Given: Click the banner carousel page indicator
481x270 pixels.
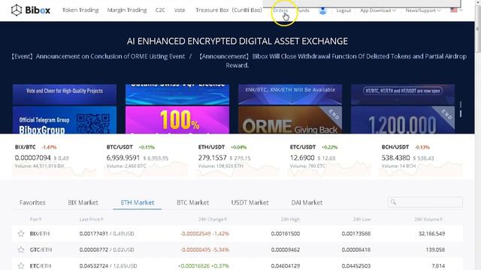Looking at the screenshot, I should 461,109.
